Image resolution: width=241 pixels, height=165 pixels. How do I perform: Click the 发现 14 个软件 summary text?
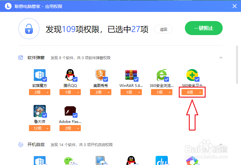(x=82, y=145)
